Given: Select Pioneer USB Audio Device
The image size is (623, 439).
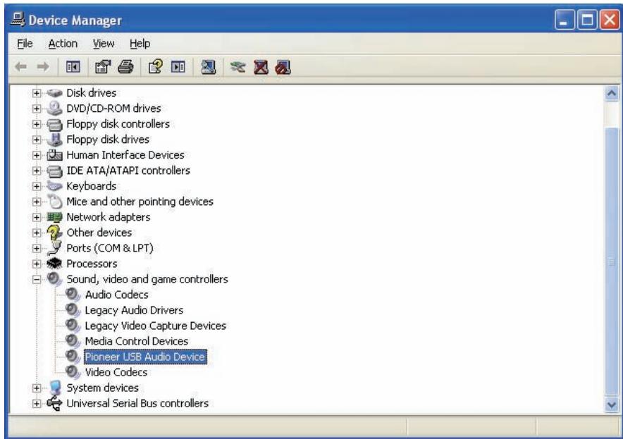Looking at the screenshot, I should [145, 357].
